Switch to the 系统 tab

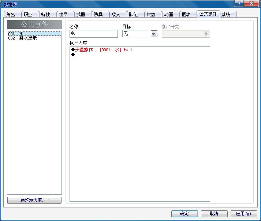[x=228, y=15]
